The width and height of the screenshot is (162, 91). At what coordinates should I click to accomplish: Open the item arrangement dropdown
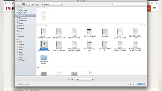click(37, 4)
